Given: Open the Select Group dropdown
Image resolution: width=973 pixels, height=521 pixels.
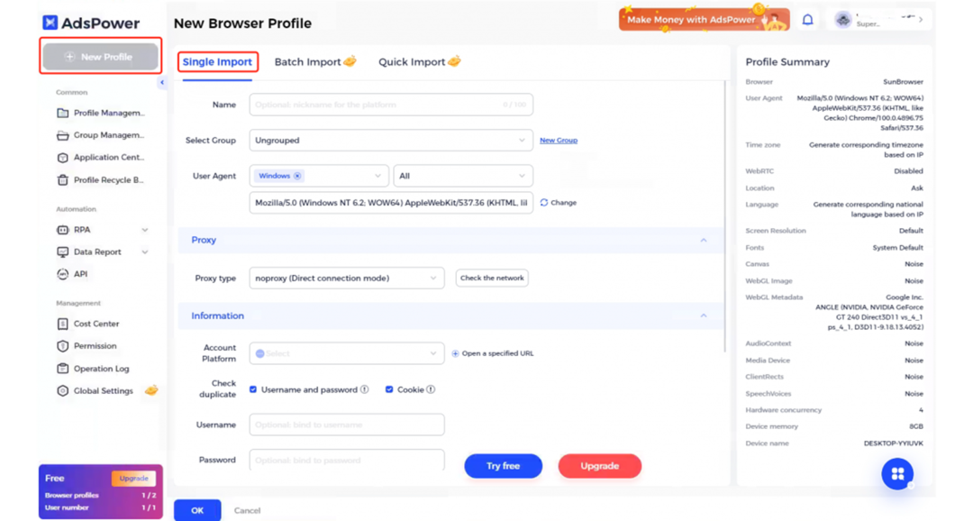Looking at the screenshot, I should tap(391, 141).
